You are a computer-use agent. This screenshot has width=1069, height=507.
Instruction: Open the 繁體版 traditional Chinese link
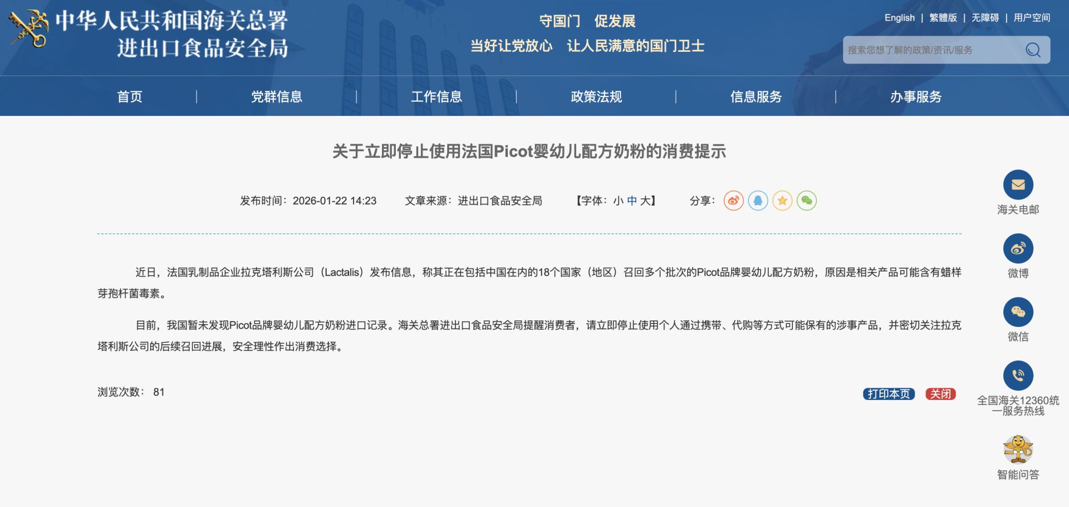tap(944, 17)
